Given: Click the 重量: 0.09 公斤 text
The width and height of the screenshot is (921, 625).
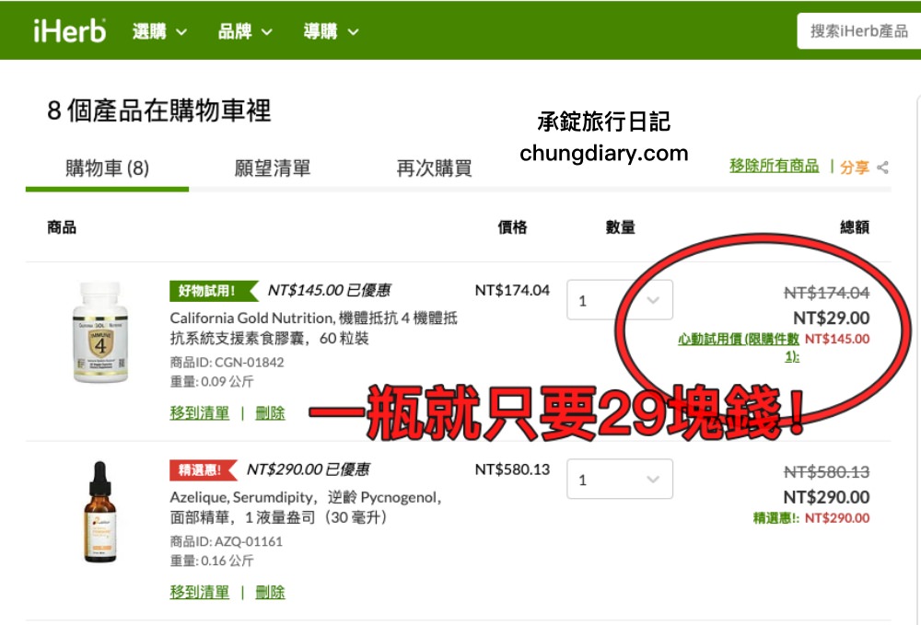Looking at the screenshot, I should click(x=212, y=381).
